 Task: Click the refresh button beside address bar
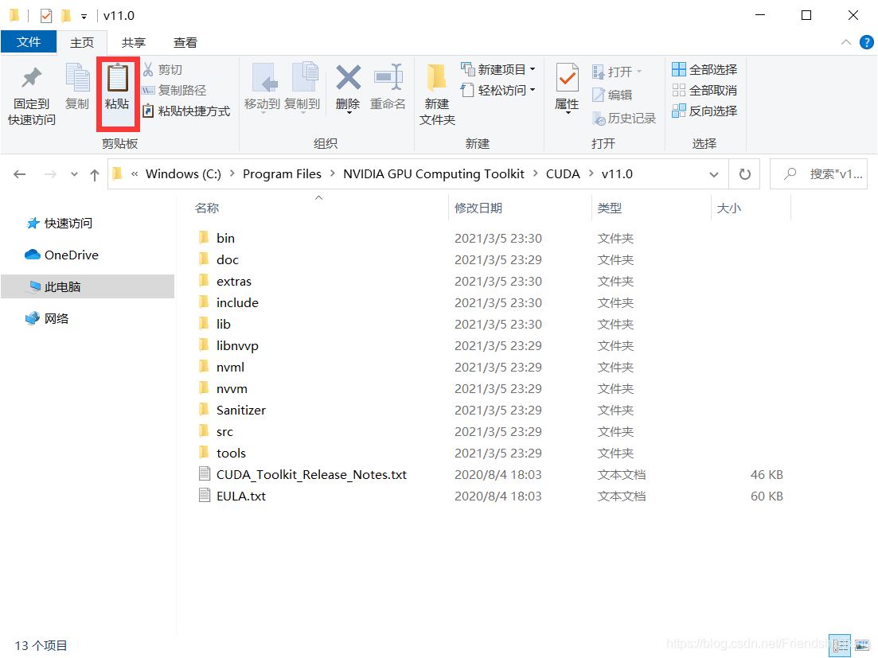(x=744, y=174)
